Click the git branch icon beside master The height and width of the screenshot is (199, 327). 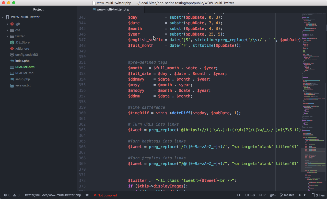(x=282, y=195)
